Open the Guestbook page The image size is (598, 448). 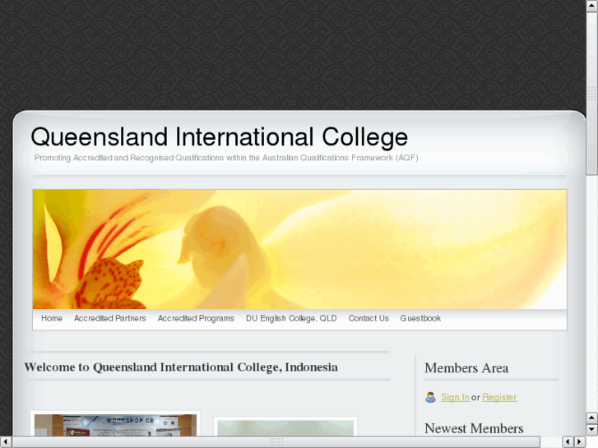[420, 318]
